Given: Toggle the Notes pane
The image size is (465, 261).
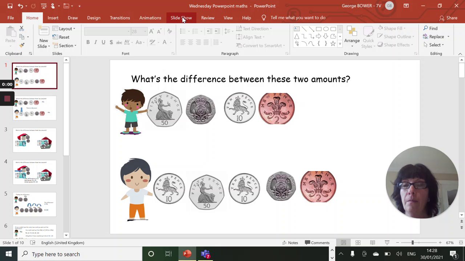Looking at the screenshot, I should 290,243.
